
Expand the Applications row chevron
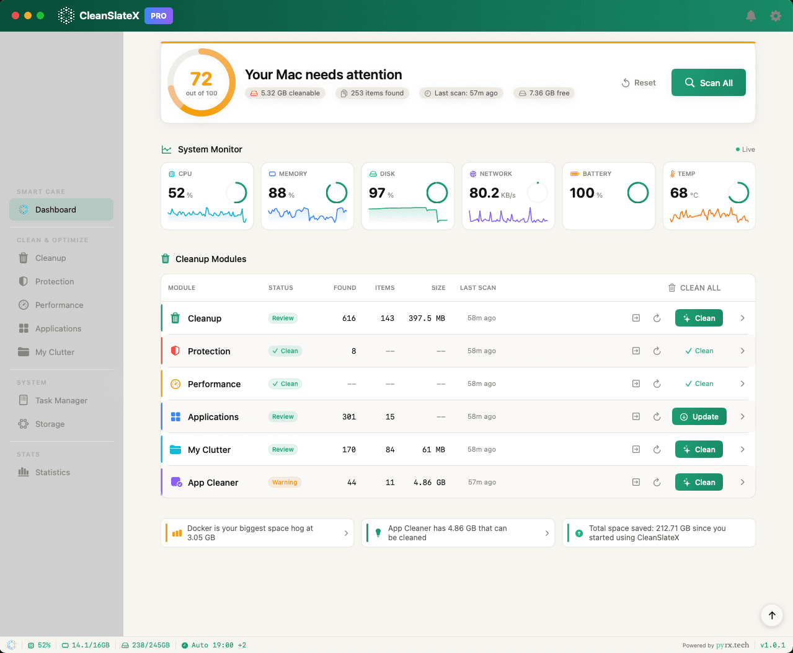click(x=742, y=417)
